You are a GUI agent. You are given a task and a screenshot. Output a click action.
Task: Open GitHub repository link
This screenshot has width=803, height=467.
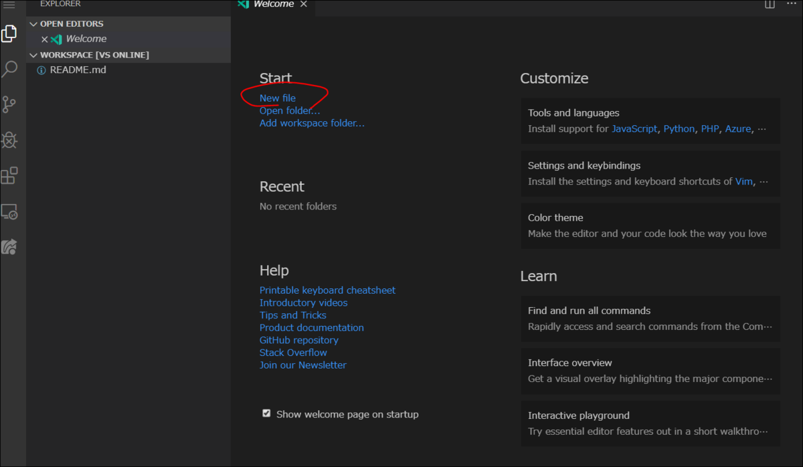299,340
